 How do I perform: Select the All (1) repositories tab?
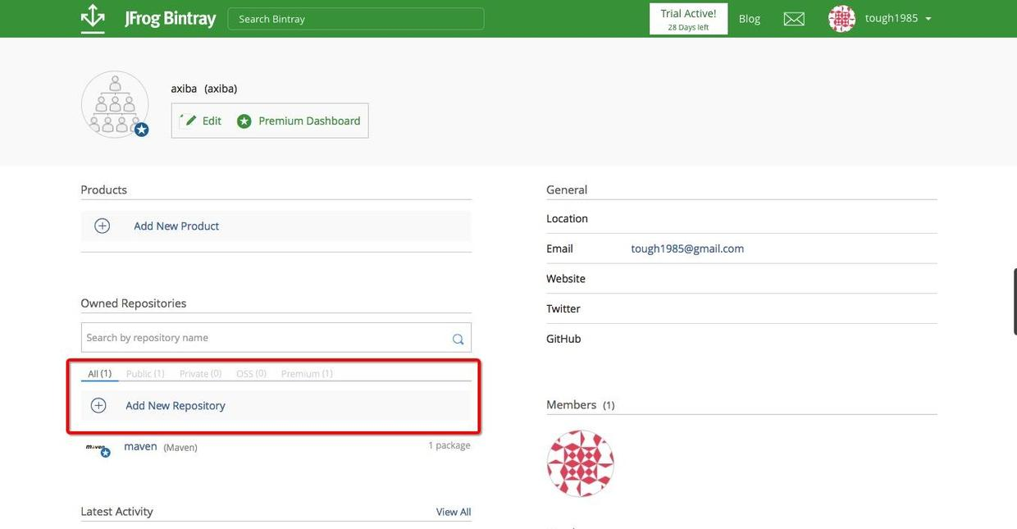point(99,373)
